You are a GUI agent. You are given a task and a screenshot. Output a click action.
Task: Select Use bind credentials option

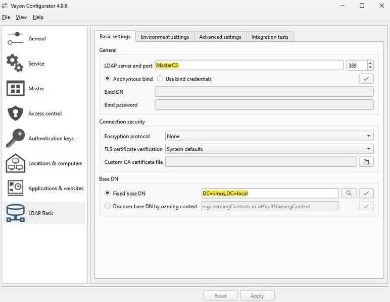pos(160,79)
